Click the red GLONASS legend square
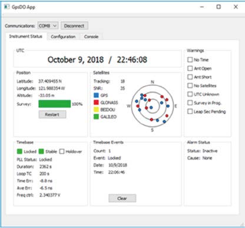The height and width of the screenshot is (228, 245). tap(96, 103)
